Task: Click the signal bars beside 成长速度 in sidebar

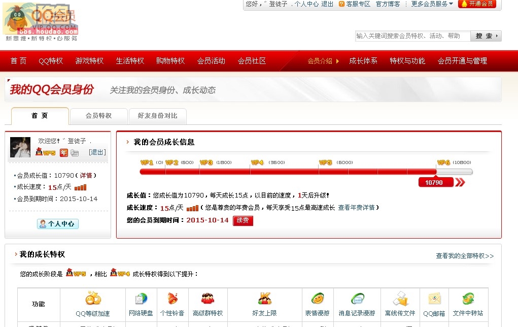Action: (x=80, y=187)
